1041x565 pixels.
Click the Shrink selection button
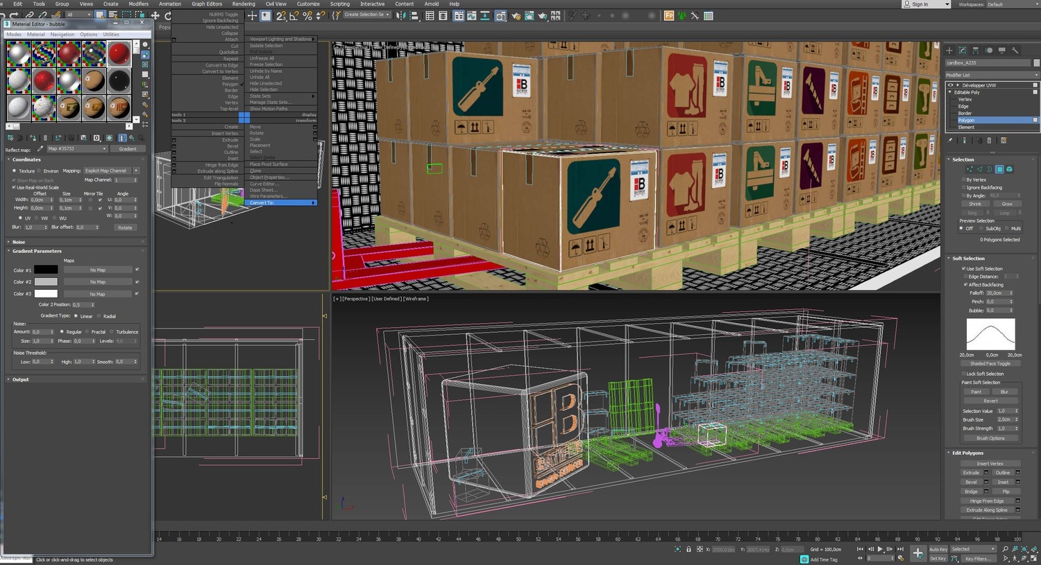(x=975, y=204)
